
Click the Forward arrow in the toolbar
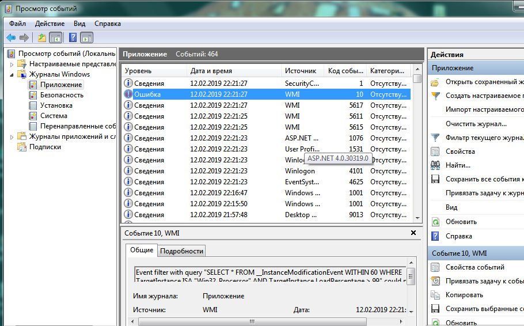coord(24,38)
